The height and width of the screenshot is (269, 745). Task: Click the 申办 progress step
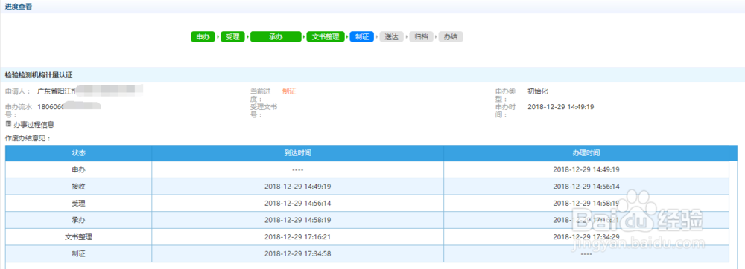[x=203, y=37]
